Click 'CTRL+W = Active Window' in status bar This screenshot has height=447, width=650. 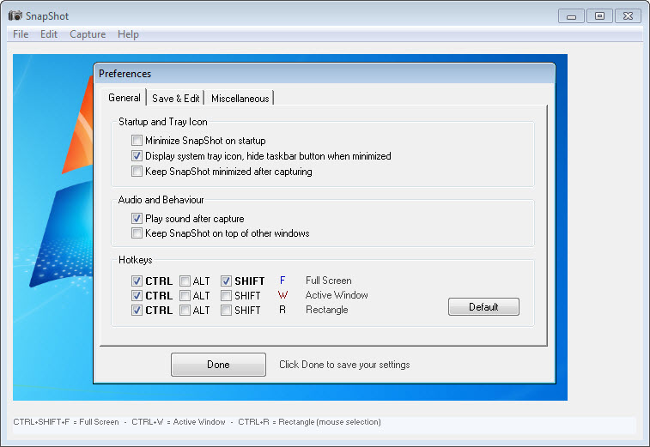179,422
